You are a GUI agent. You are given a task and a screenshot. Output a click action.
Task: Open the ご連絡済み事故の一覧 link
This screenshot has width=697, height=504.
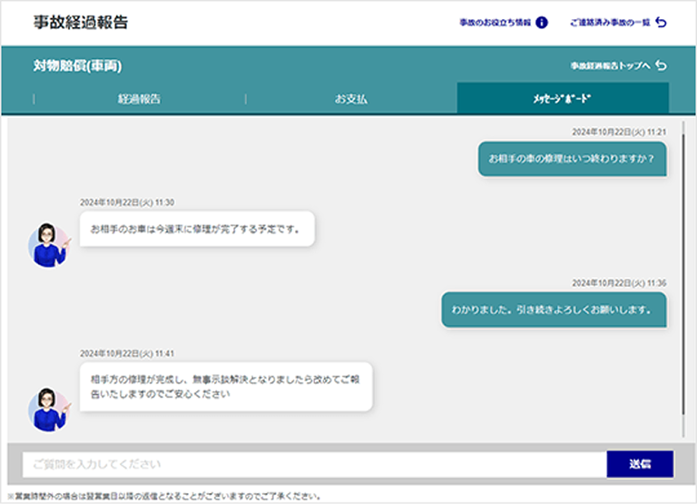[611, 23]
